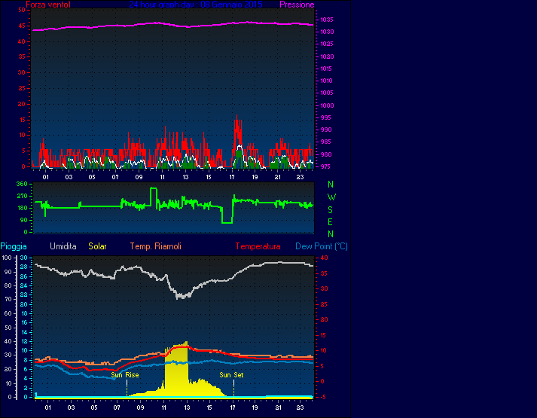Click the "60" humidity axis value

[x=8, y=313]
